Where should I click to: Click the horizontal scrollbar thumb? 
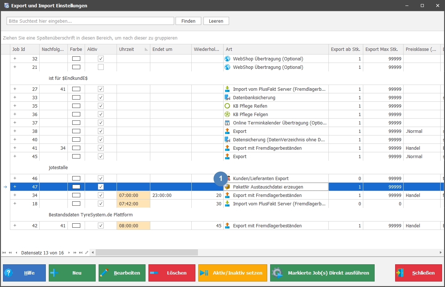(x=147, y=253)
